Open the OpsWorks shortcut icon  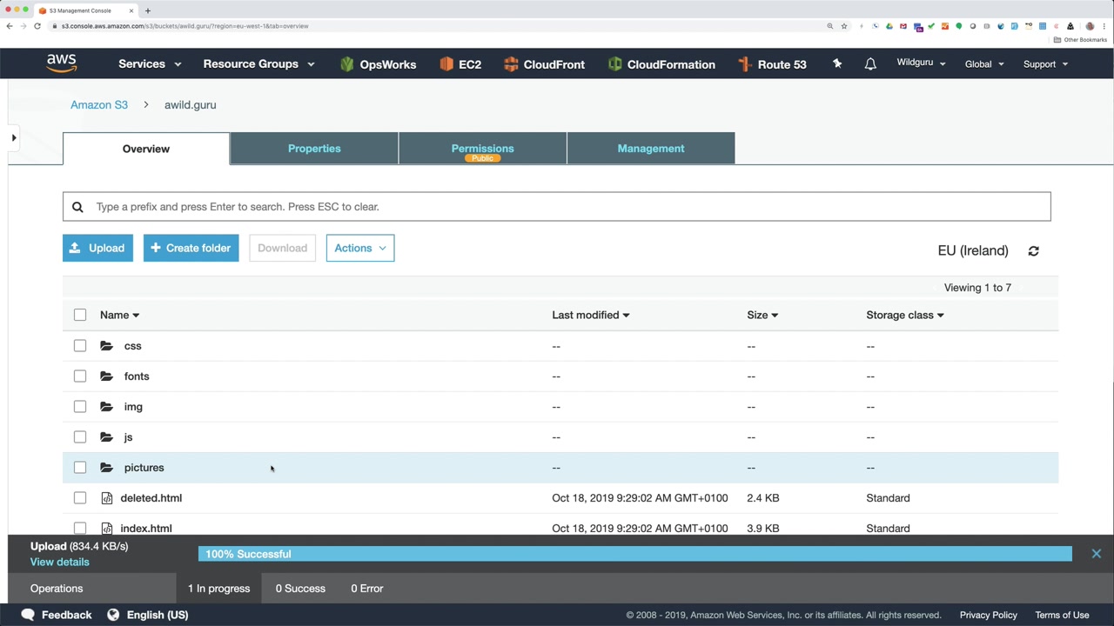pyautogui.click(x=347, y=64)
